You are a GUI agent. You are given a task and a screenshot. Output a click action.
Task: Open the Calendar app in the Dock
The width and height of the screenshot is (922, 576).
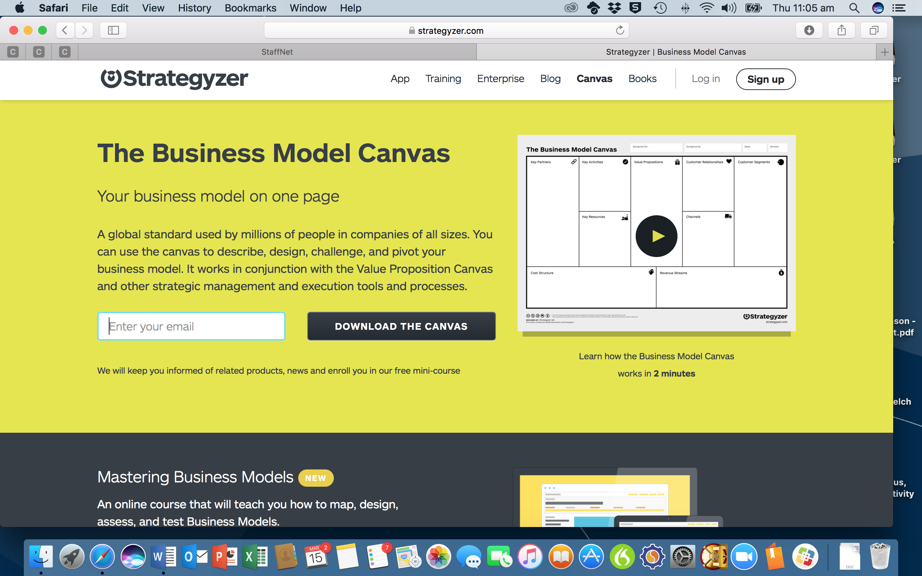click(x=317, y=556)
